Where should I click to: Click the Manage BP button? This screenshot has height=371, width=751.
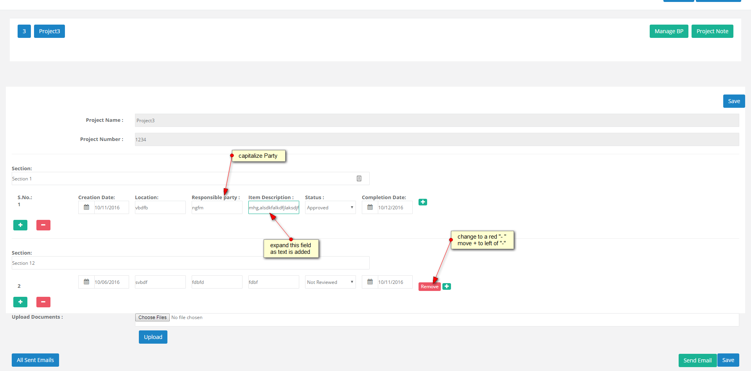tap(669, 31)
